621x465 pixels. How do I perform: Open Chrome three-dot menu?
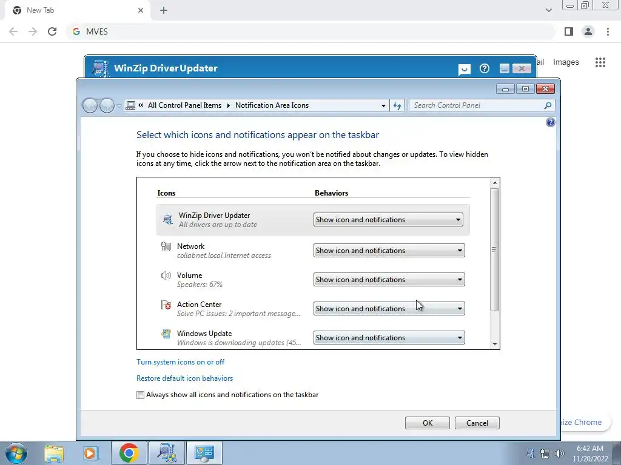pos(608,31)
